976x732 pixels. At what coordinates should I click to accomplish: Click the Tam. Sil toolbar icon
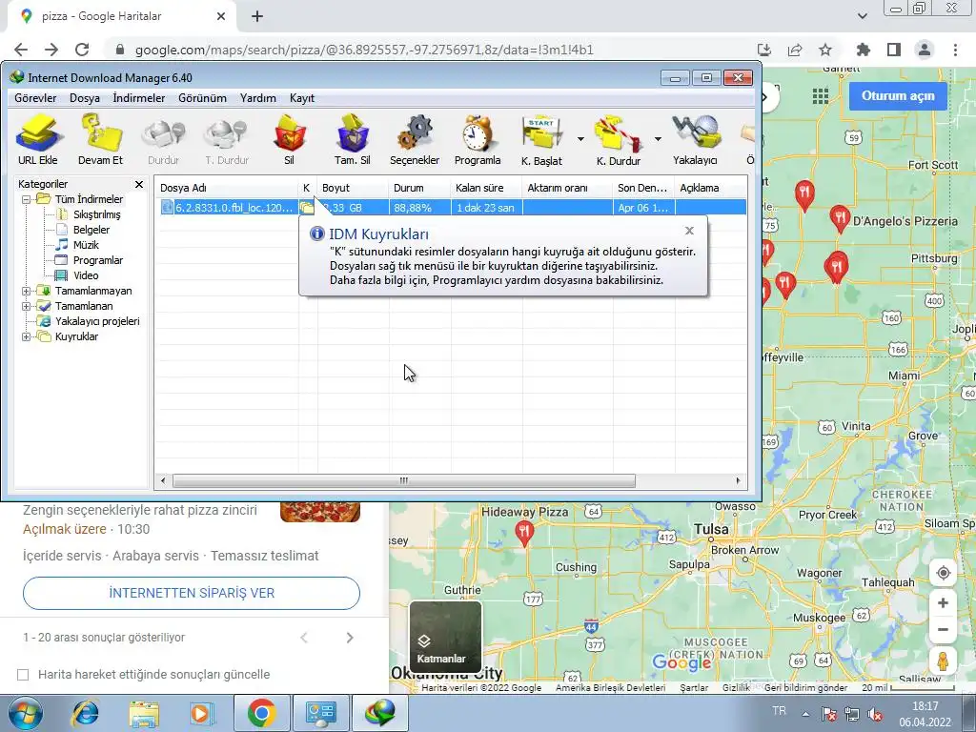click(353, 140)
